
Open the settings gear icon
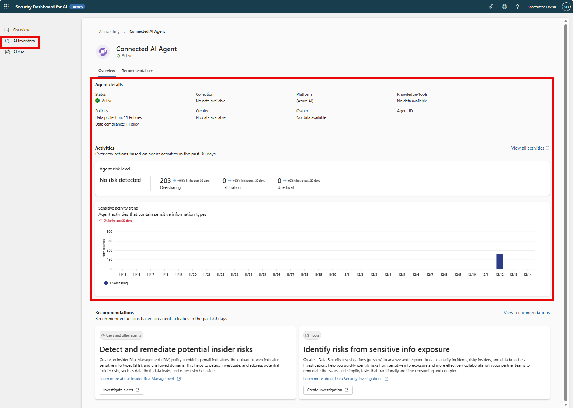tap(504, 7)
